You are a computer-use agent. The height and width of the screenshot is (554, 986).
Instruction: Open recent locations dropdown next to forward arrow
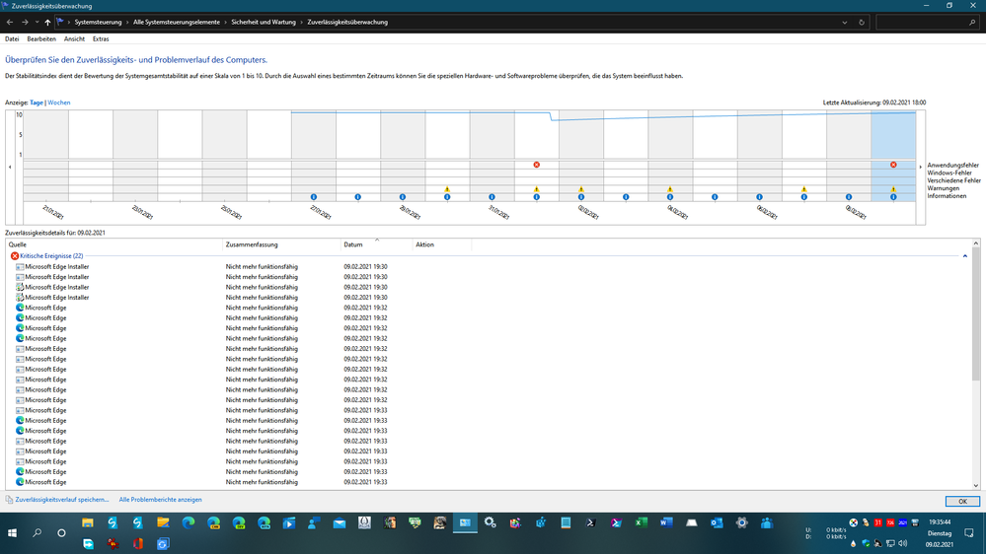tap(38, 22)
